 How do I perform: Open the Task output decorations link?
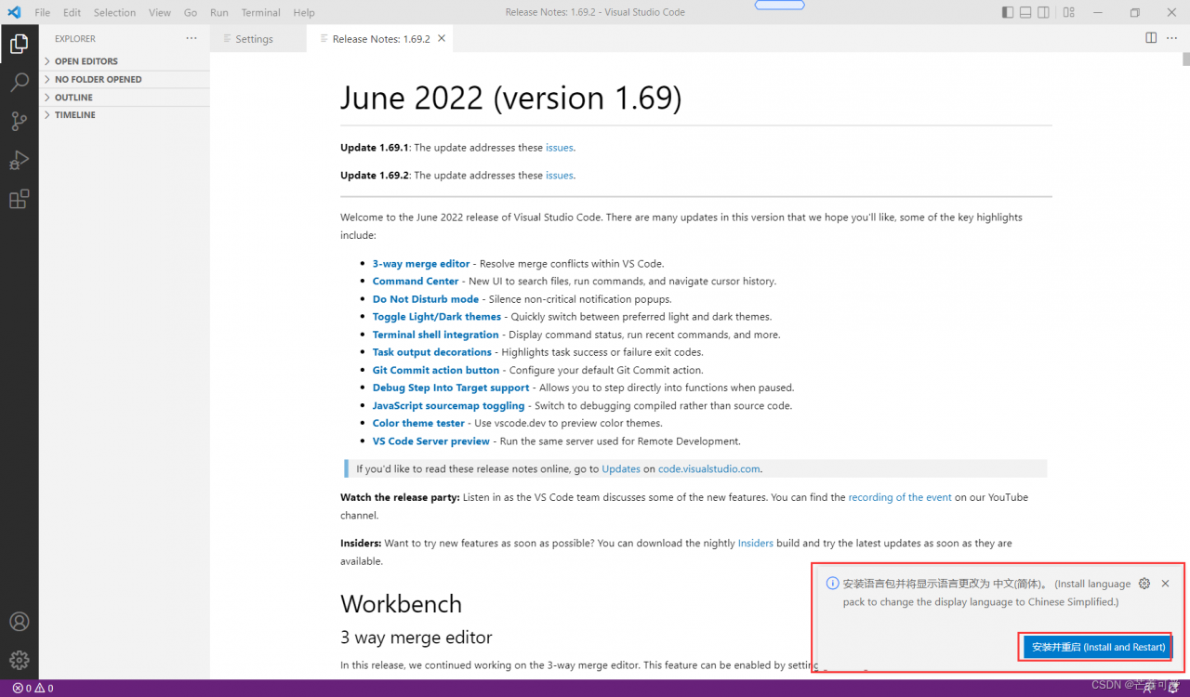pos(432,352)
